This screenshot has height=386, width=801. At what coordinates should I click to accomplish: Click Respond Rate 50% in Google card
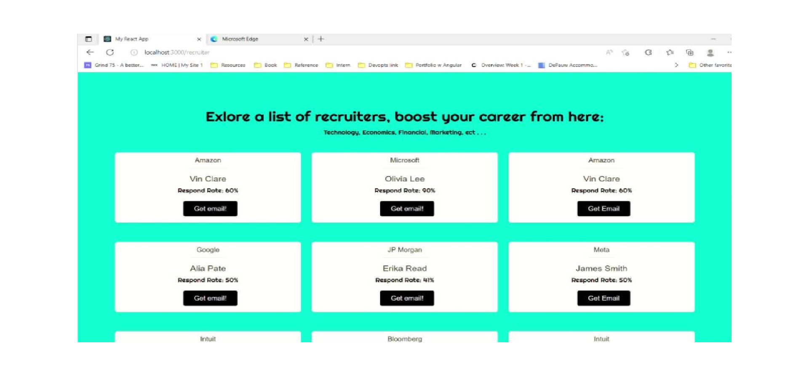coord(208,280)
